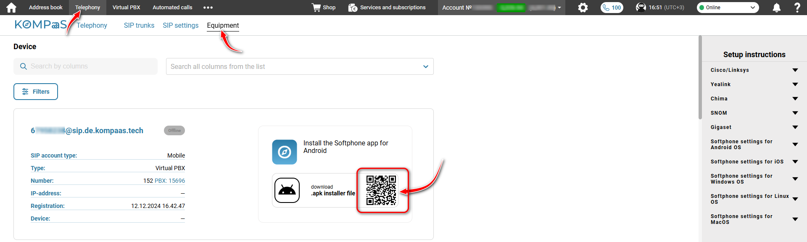Click Install the Softphone app for Android text

click(346, 147)
